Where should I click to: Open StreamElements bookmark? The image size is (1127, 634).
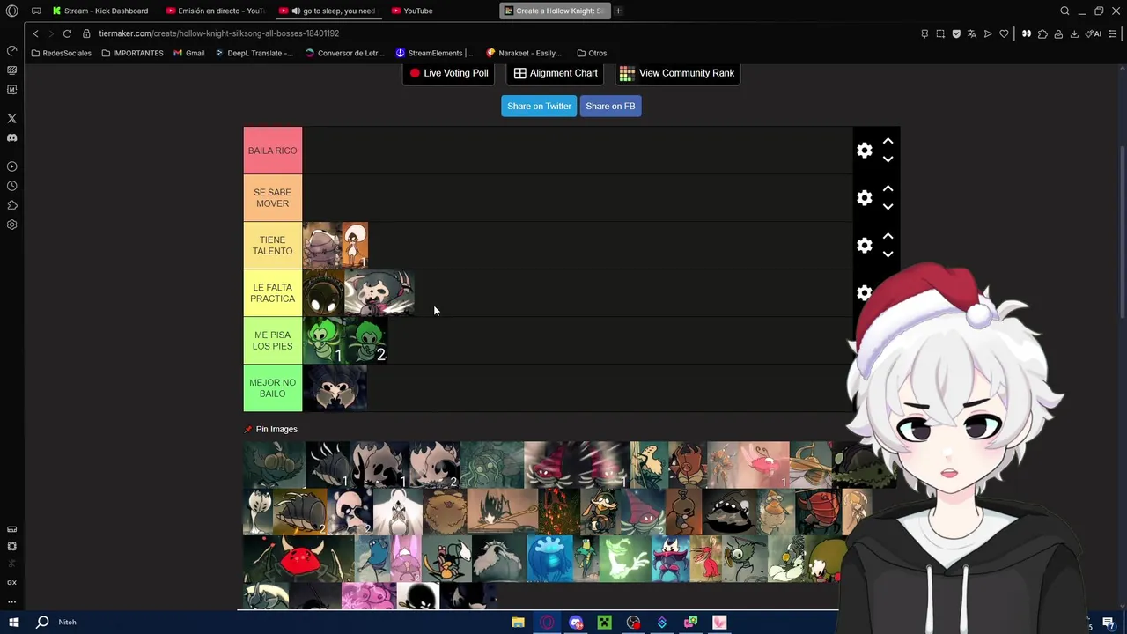point(434,53)
